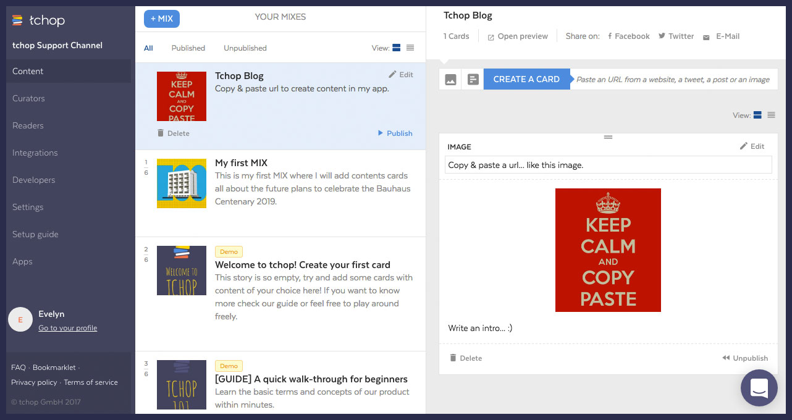Show Published mixes tab
Screen dimensions: 792x420
click(x=188, y=48)
